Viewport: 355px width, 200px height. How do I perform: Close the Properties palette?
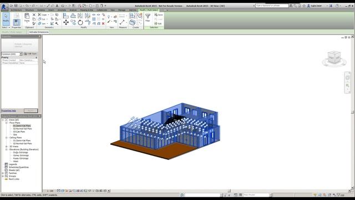(39, 36)
